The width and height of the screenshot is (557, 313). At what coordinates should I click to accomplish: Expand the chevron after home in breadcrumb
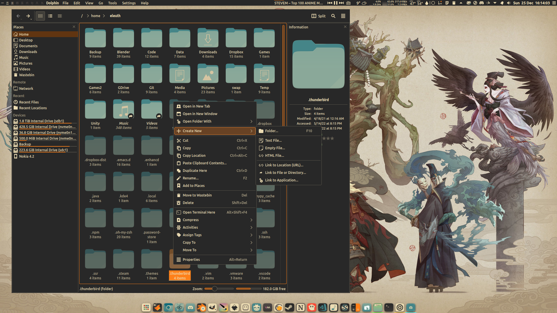[104, 16]
